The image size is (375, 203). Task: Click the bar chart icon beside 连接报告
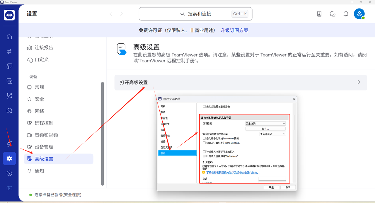pyautogui.click(x=29, y=47)
